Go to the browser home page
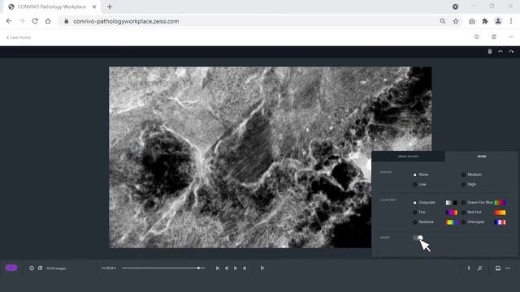Viewport: 520px width, 292px height. [48, 21]
